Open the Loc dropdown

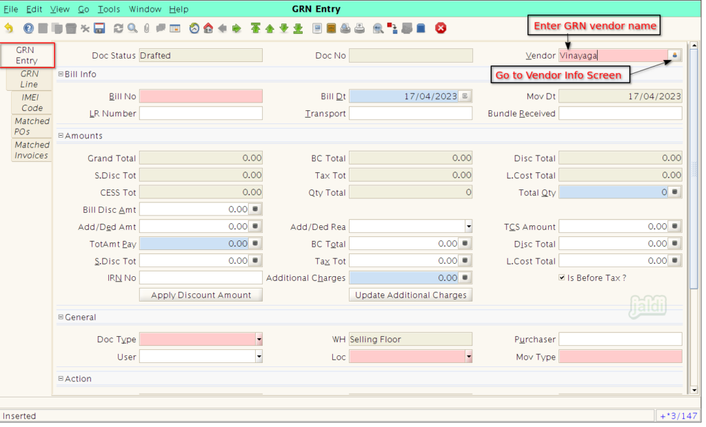[468, 357]
